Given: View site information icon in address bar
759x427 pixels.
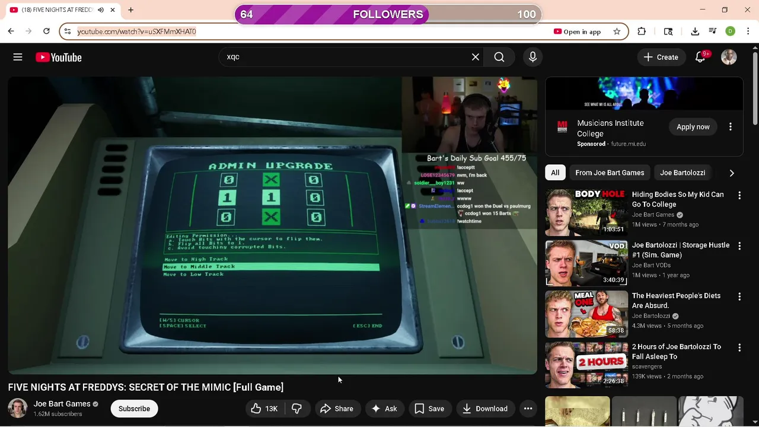Looking at the screenshot, I should click(x=68, y=31).
